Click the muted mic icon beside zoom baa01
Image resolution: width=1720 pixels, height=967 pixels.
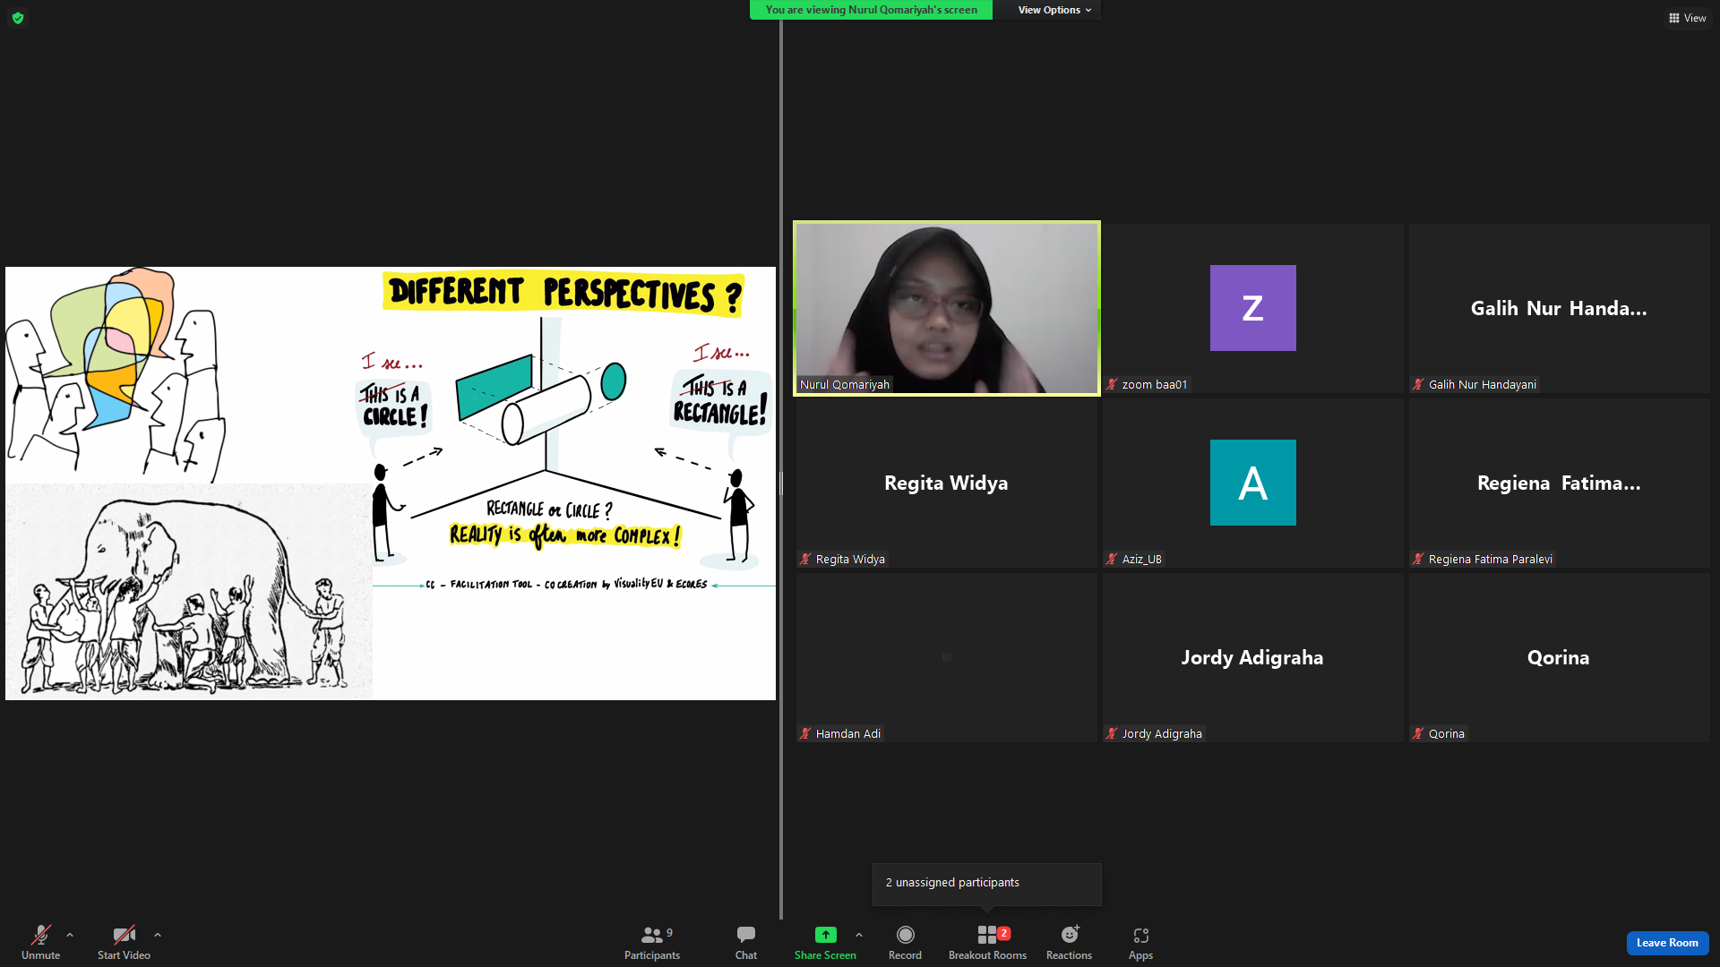pyautogui.click(x=1112, y=385)
